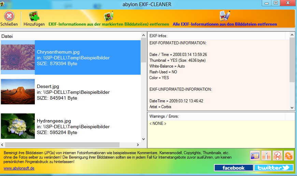This screenshot has width=297, height=176.
Task: Click the 'Artist = Corbis' line
Action: tap(160, 107)
